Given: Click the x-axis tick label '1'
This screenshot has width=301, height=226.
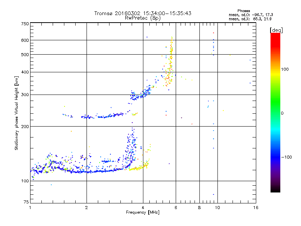Looking at the screenshot, I should coord(30,208).
